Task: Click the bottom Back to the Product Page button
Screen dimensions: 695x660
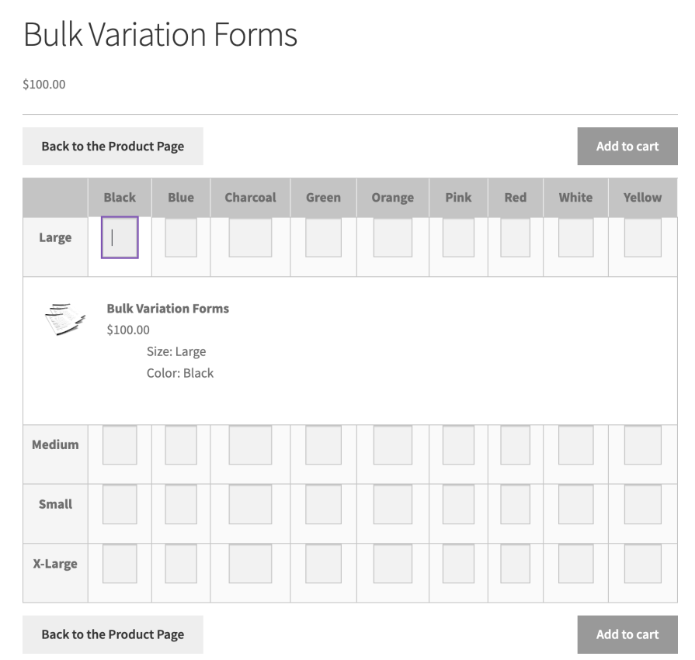Action: [x=113, y=634]
